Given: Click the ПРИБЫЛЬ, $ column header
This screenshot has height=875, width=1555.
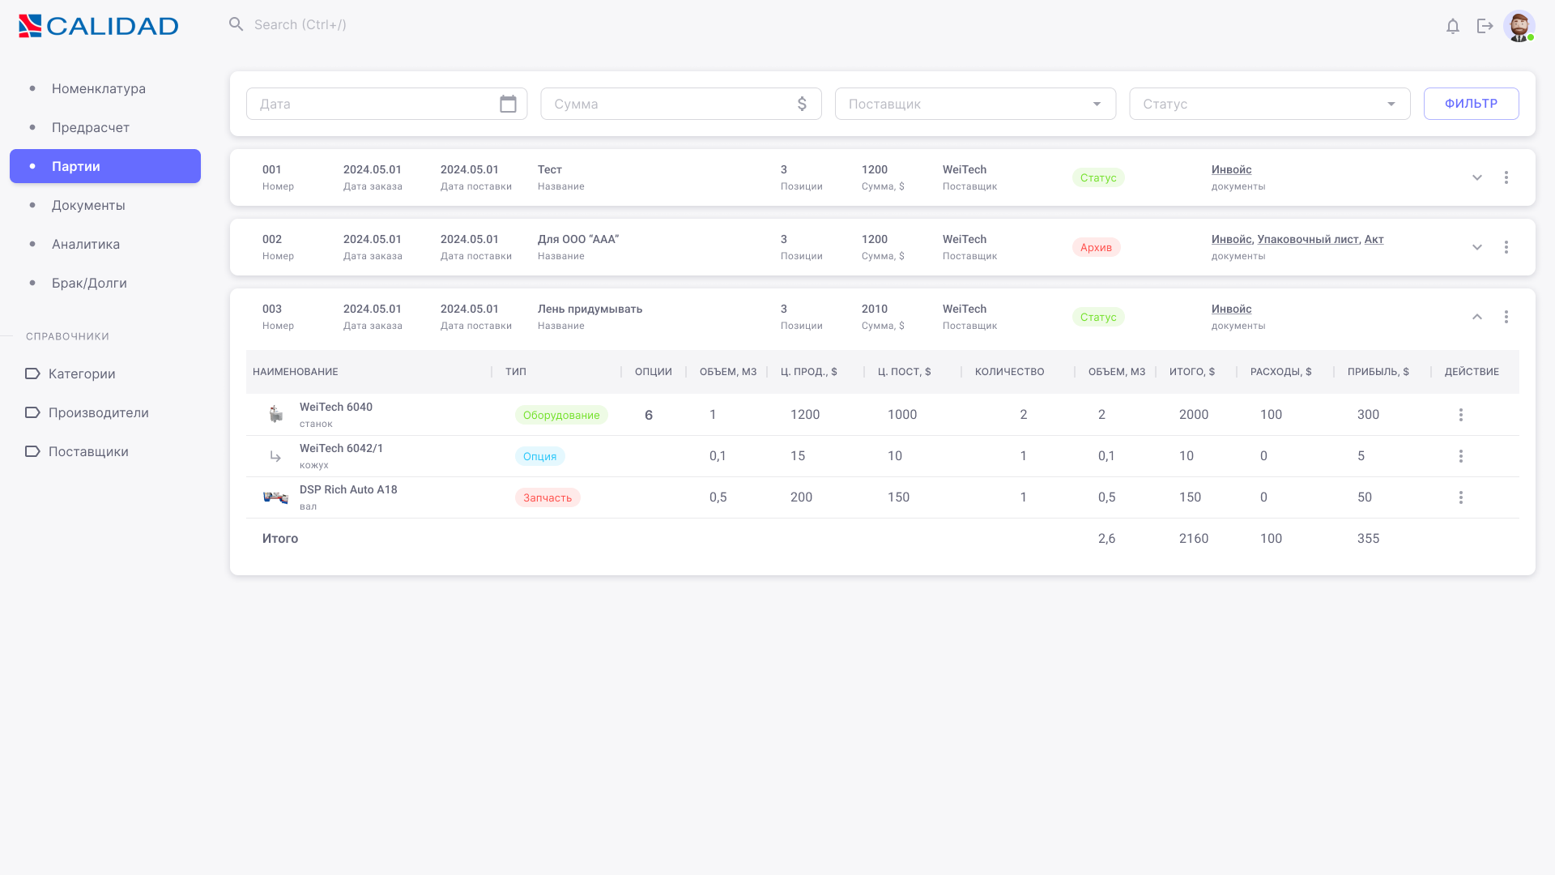Looking at the screenshot, I should point(1378,372).
